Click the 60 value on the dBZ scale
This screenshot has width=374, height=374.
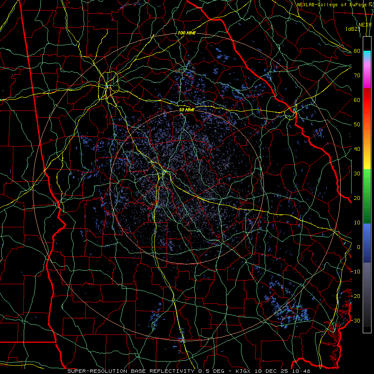coord(357,100)
